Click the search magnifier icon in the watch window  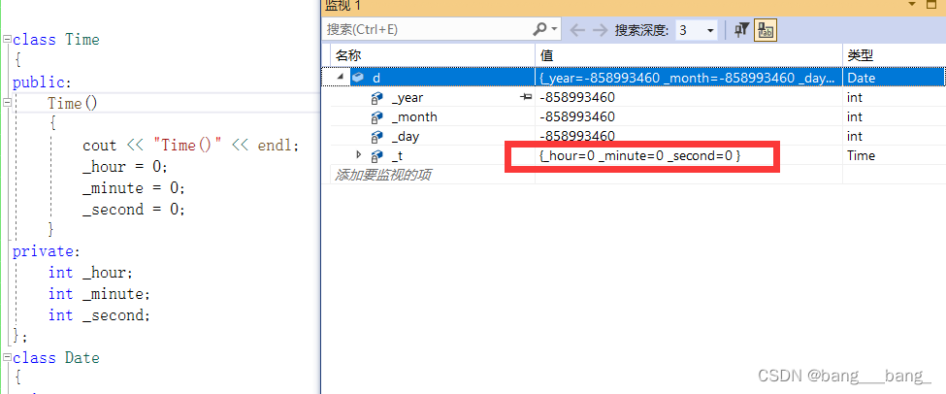(x=539, y=29)
